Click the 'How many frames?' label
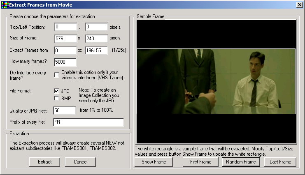This screenshot has height=175, width=305. [28, 61]
